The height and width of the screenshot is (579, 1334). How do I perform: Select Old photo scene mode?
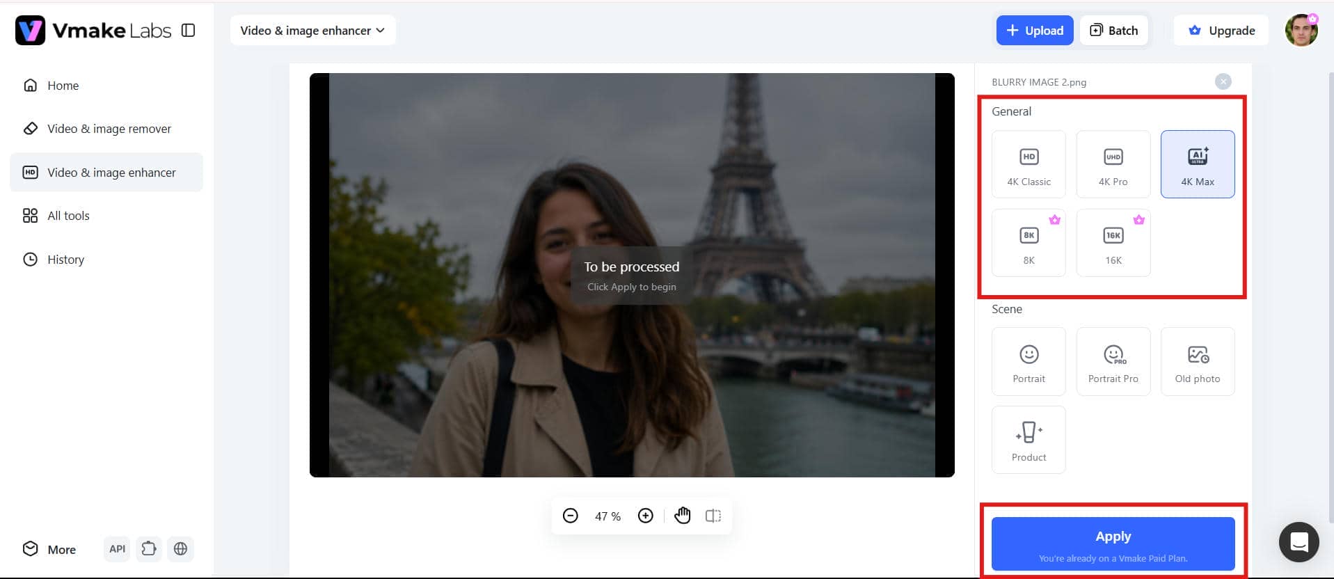(x=1198, y=361)
